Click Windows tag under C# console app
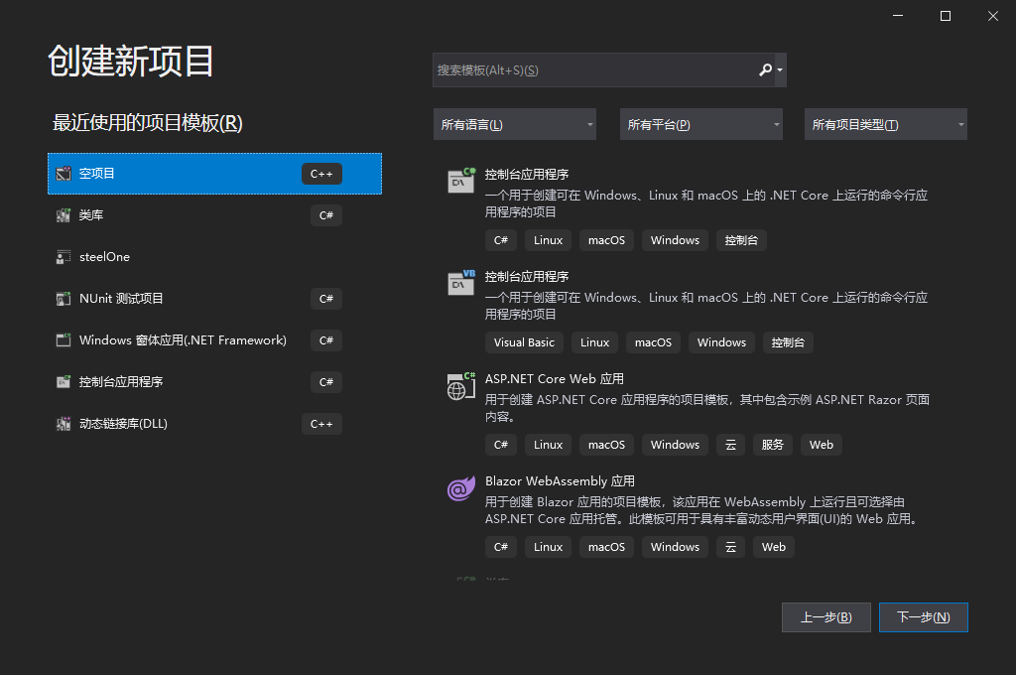This screenshot has width=1016, height=675. [x=675, y=240]
